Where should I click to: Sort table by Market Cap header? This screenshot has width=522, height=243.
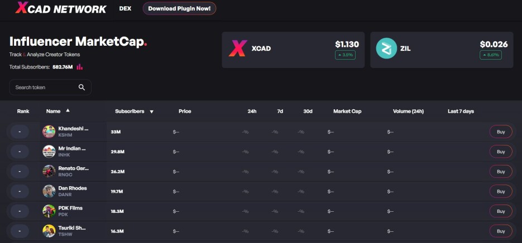pyautogui.click(x=347, y=111)
